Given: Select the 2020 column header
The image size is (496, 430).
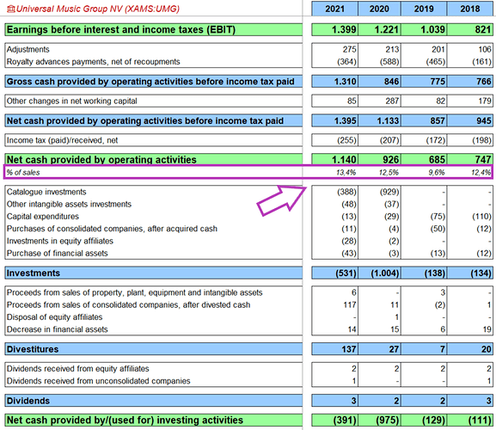Looking at the screenshot, I should [379, 9].
